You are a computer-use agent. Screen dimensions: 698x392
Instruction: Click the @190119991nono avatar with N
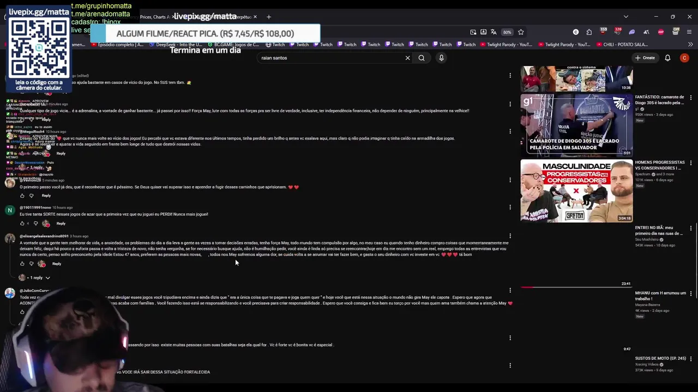pos(10,210)
